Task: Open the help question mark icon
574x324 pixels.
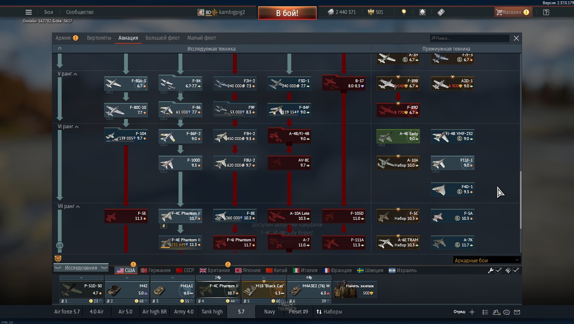Action: 546,12
